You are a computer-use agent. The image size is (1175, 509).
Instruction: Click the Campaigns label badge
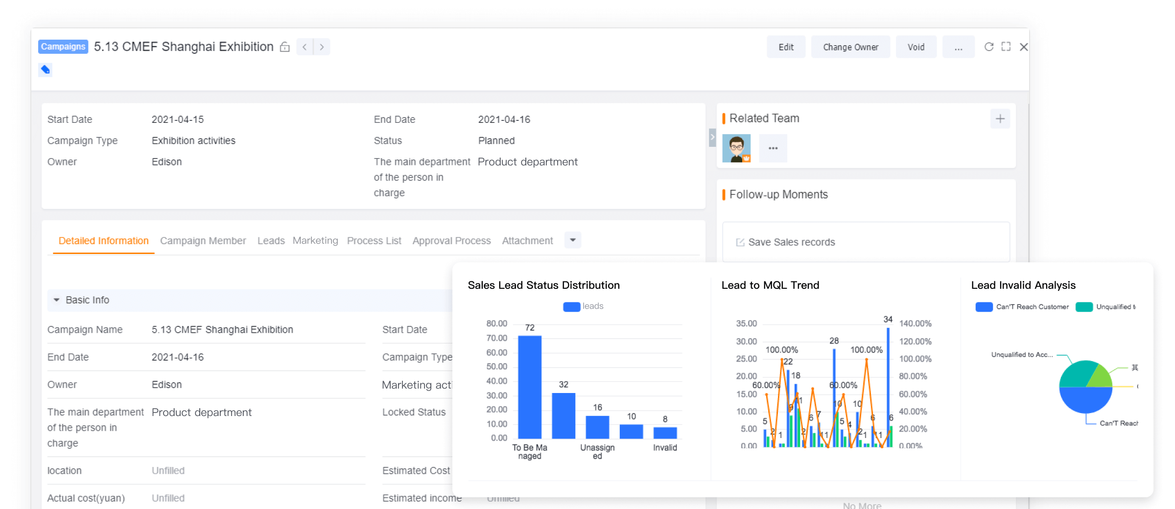(63, 46)
